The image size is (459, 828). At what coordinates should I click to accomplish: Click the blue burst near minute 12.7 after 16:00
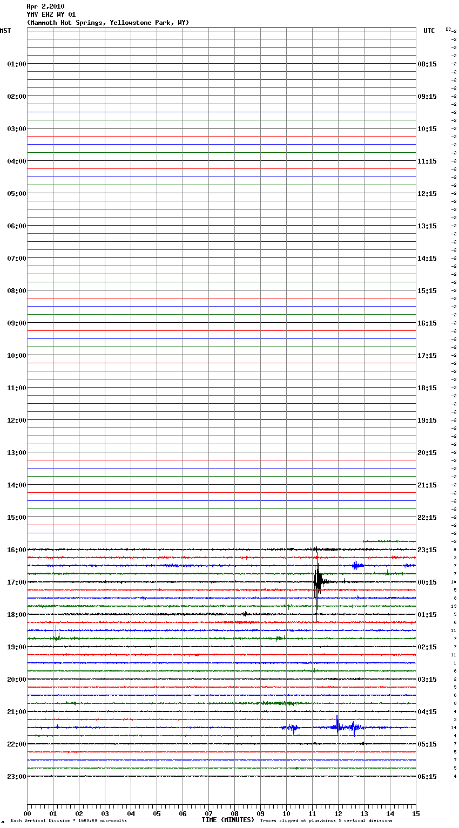[x=356, y=566]
